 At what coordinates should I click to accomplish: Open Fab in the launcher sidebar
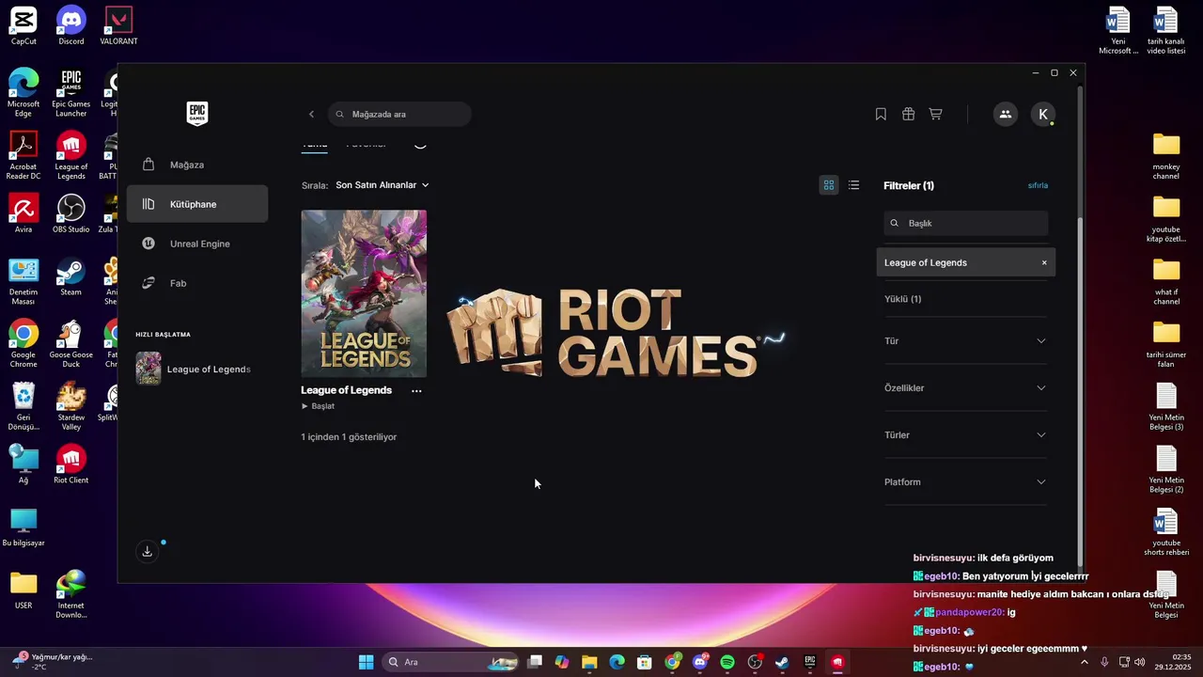tap(197, 283)
